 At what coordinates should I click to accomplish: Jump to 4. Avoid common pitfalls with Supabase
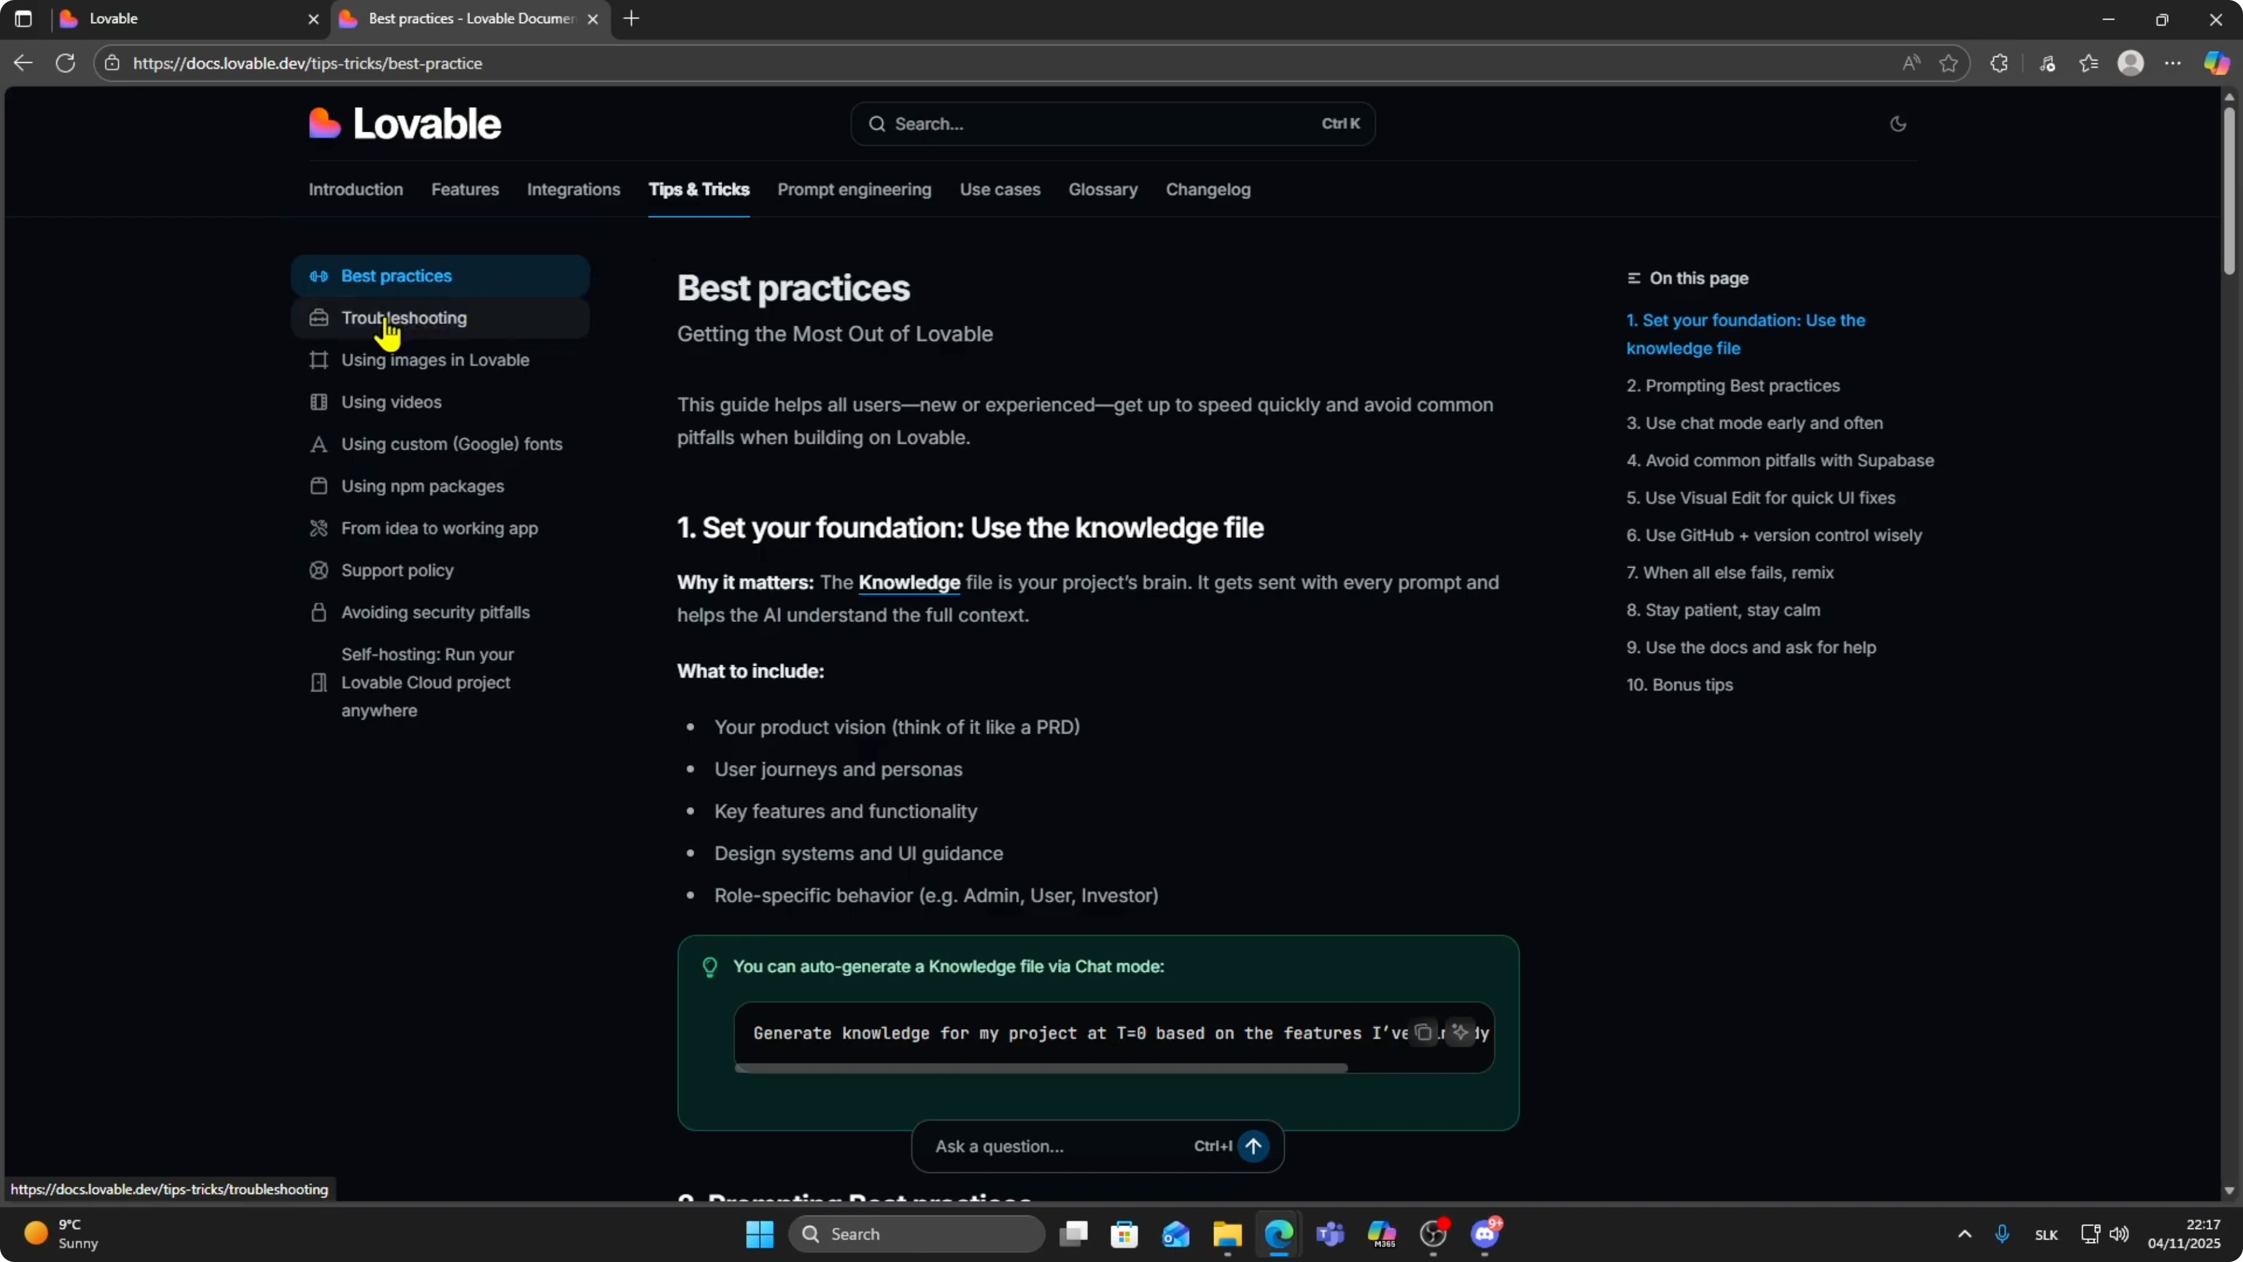click(x=1780, y=461)
